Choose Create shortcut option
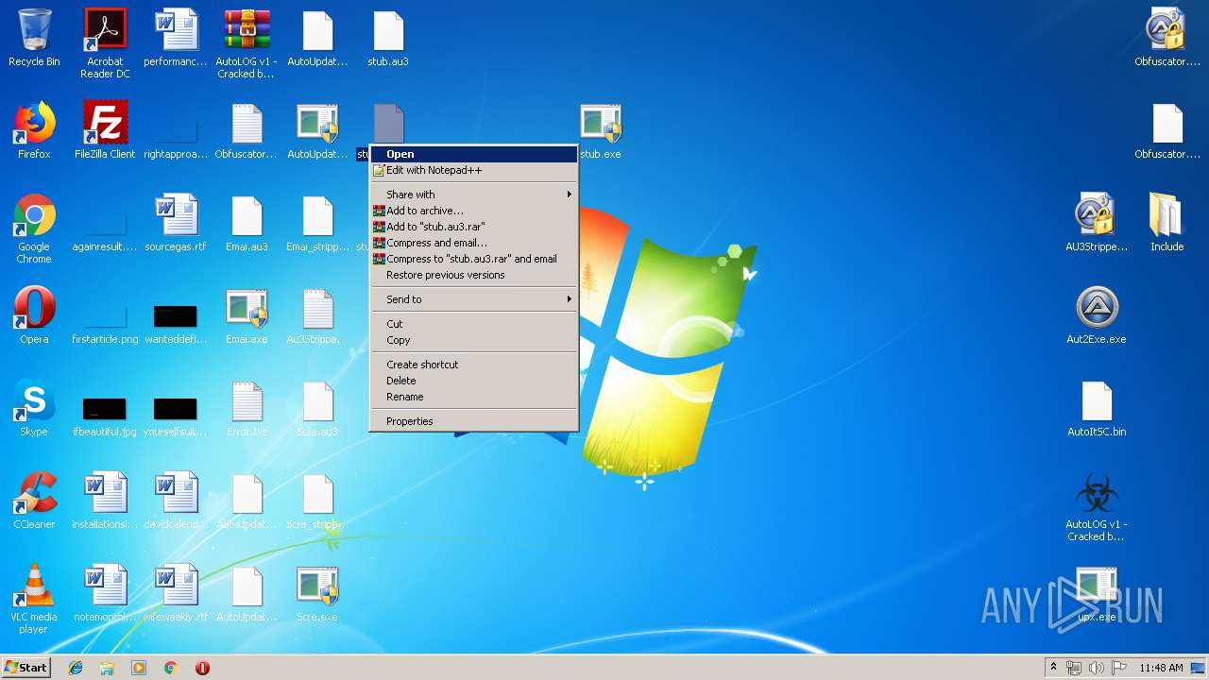Viewport: 1209px width, 680px height. coord(473,365)
